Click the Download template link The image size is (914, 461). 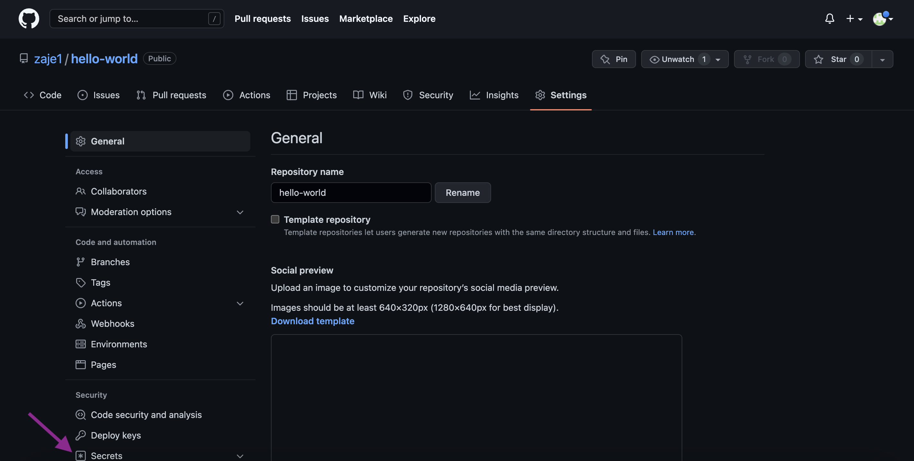(x=312, y=321)
